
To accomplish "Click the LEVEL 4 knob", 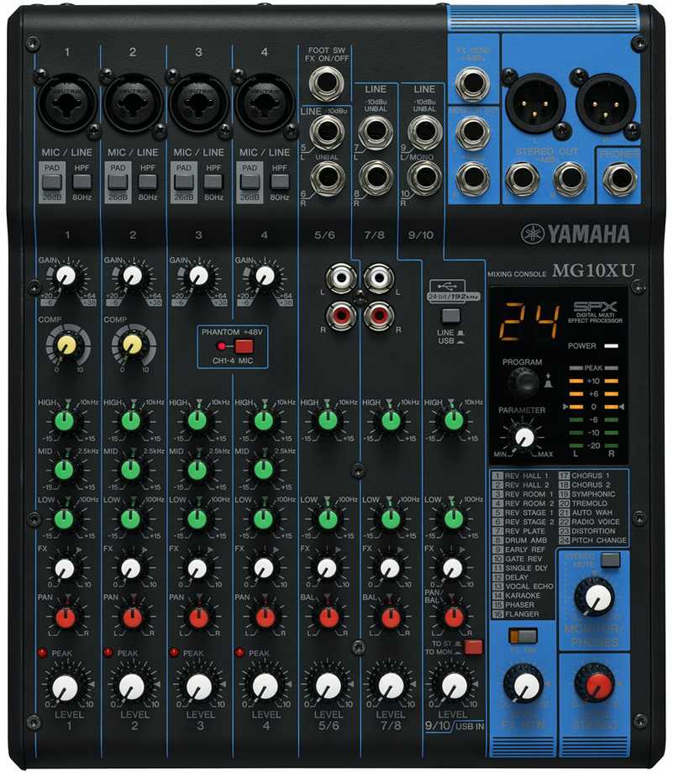I will pyautogui.click(x=265, y=686).
